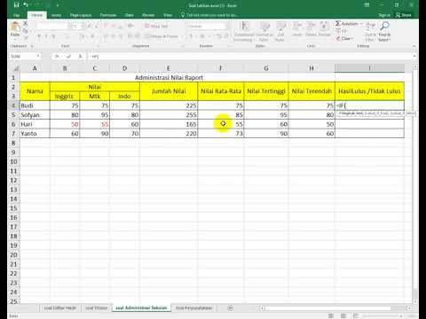Click the Sign in link

(x=384, y=15)
